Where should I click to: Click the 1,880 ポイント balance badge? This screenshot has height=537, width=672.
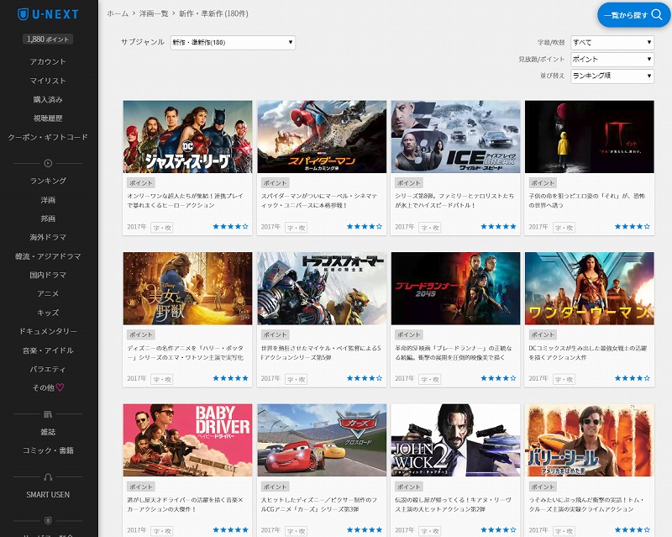point(48,39)
